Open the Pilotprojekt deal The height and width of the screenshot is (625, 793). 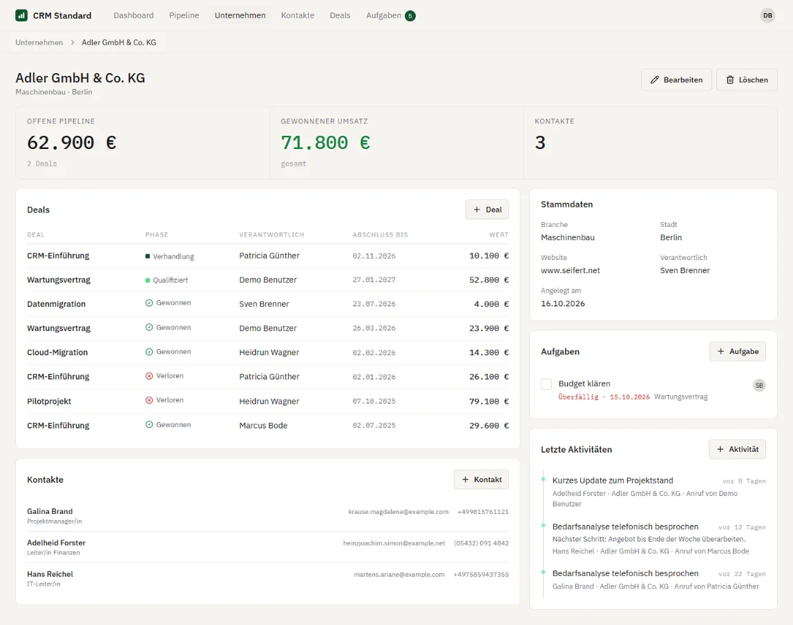pos(49,401)
